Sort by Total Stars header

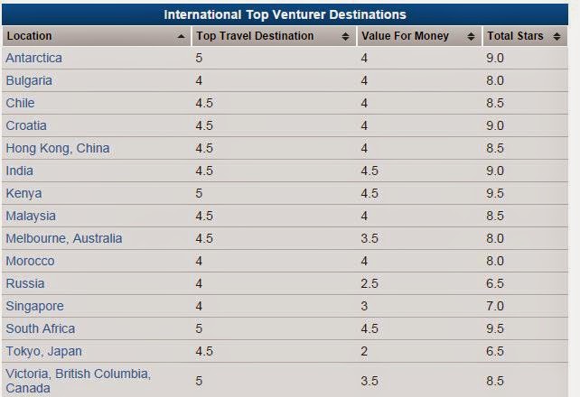tap(515, 36)
